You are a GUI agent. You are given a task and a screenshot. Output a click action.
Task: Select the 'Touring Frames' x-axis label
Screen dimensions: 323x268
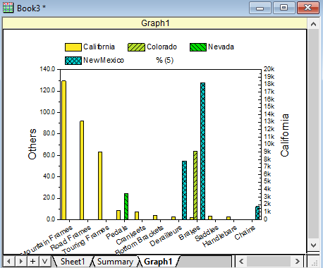coord(86,240)
